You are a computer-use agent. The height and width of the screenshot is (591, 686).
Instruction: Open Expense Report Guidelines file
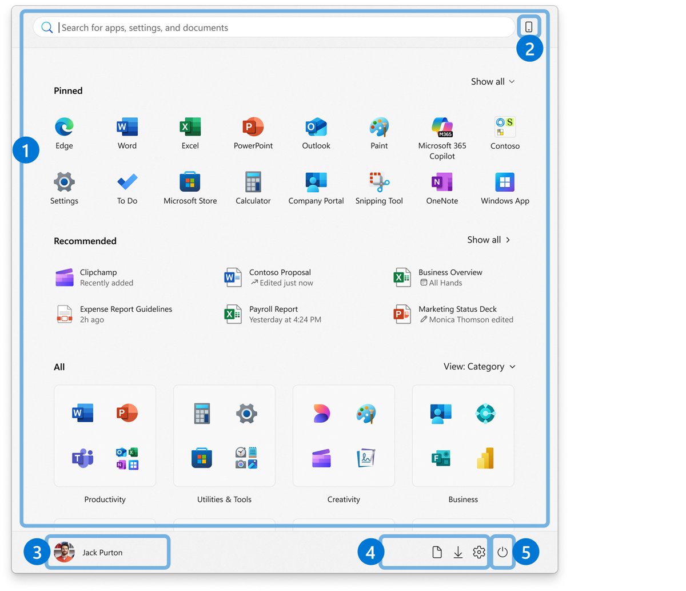tap(114, 314)
